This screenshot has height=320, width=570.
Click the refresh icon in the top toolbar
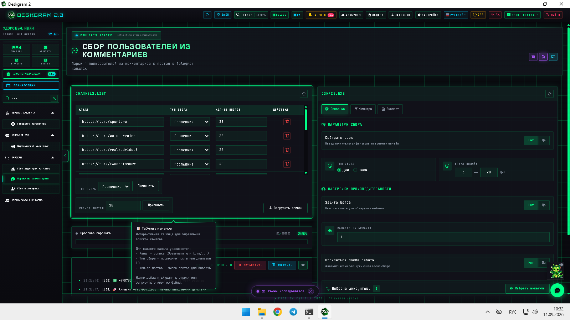(207, 15)
